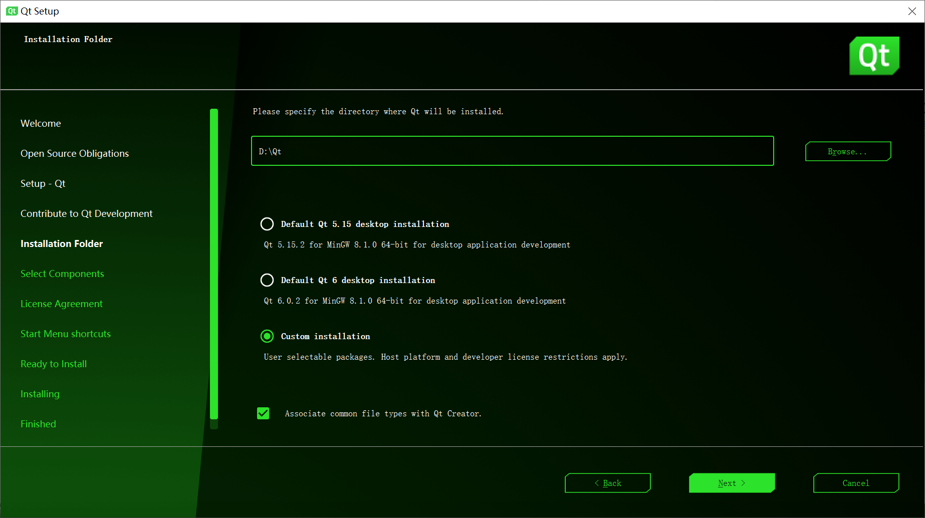
Task: Select Default Qt 6 desktop installation
Action: pos(267,280)
